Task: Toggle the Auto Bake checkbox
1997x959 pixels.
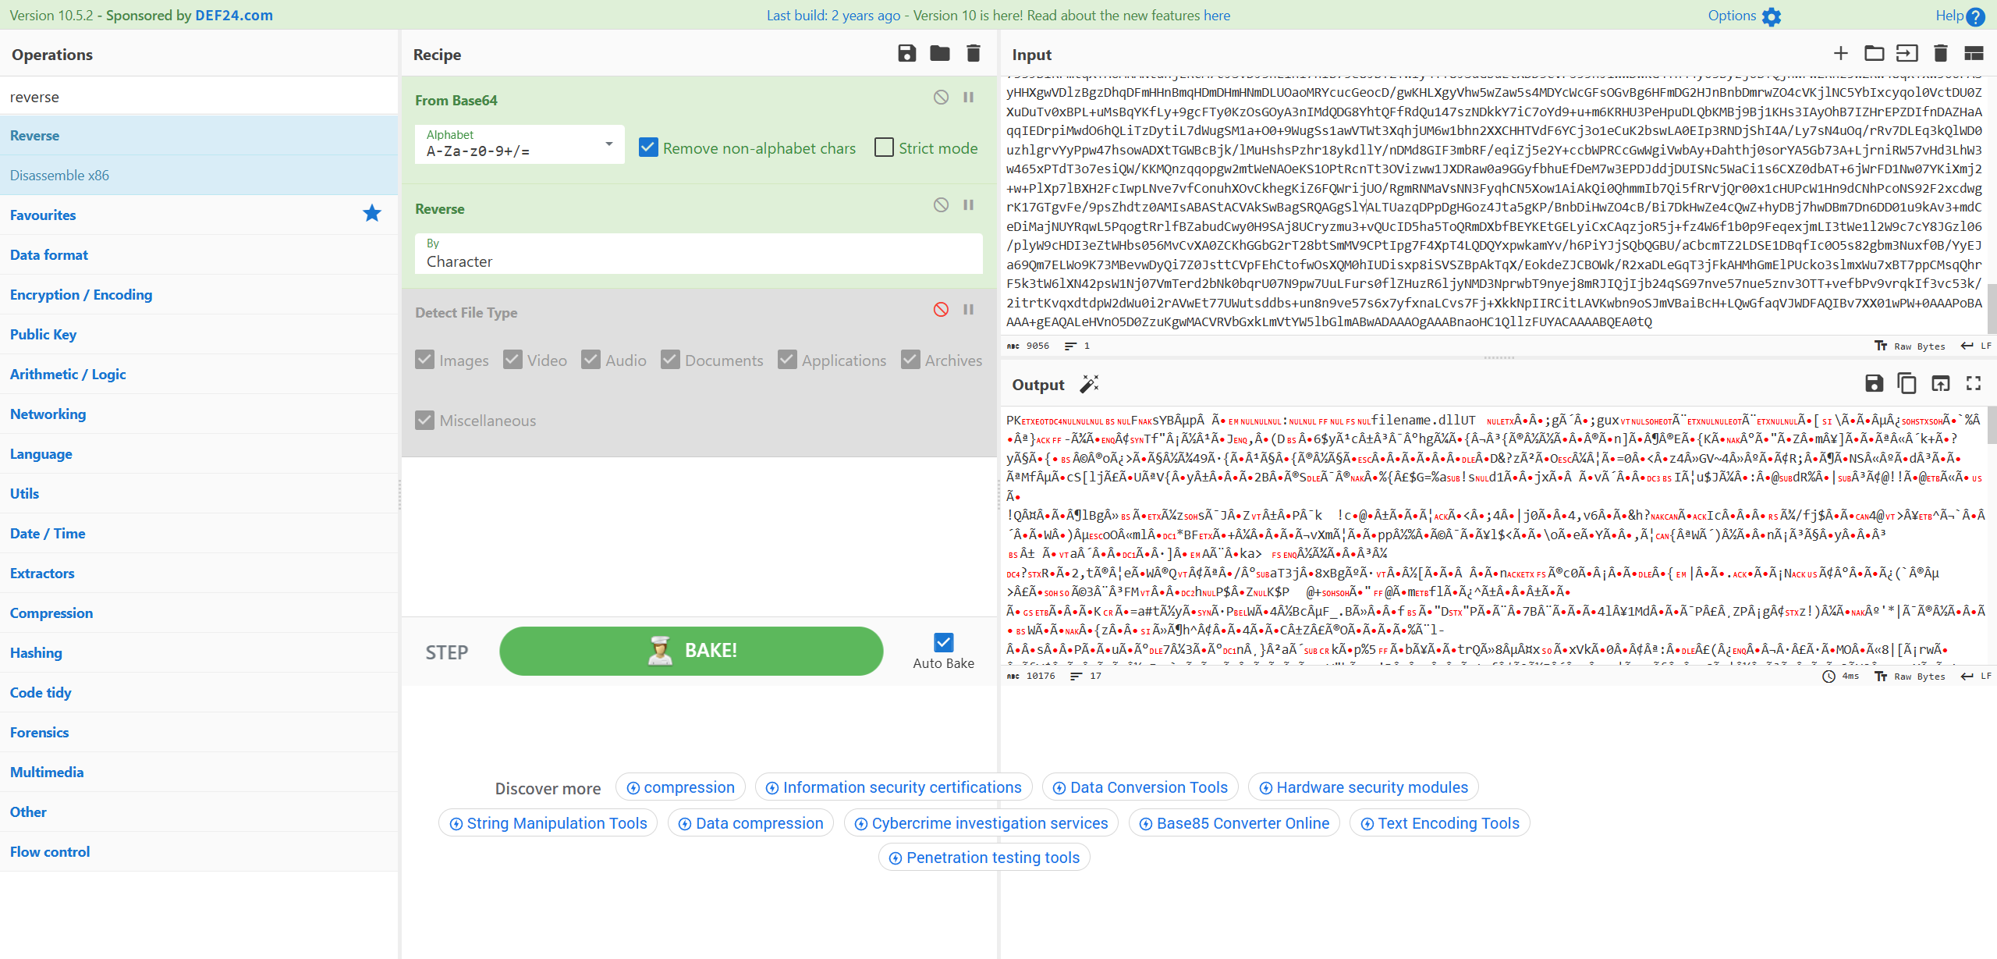Action: pyautogui.click(x=943, y=643)
